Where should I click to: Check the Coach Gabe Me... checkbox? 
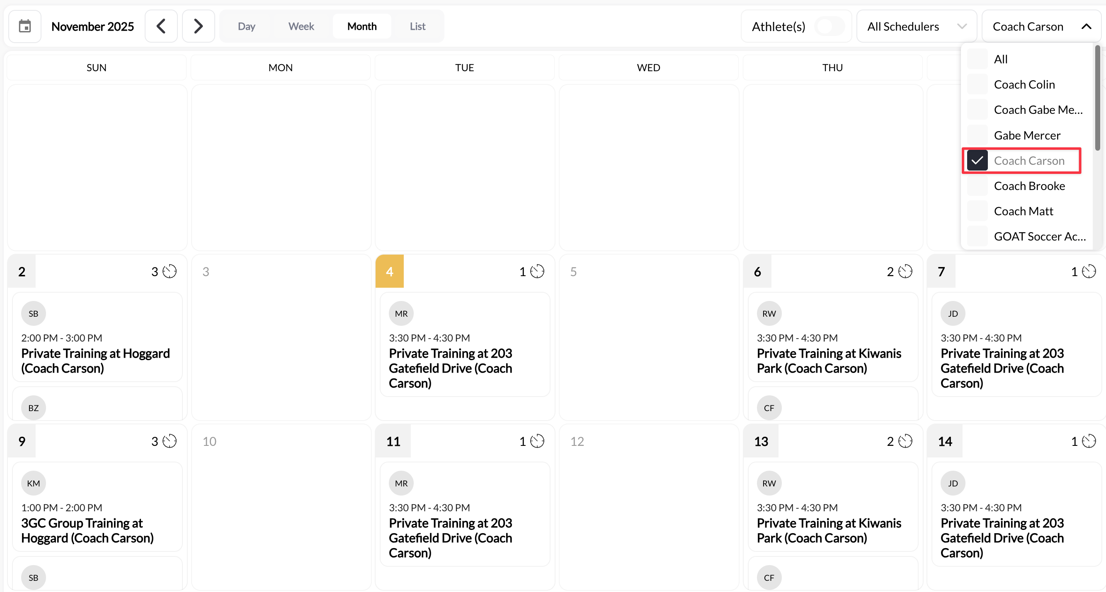tap(977, 110)
